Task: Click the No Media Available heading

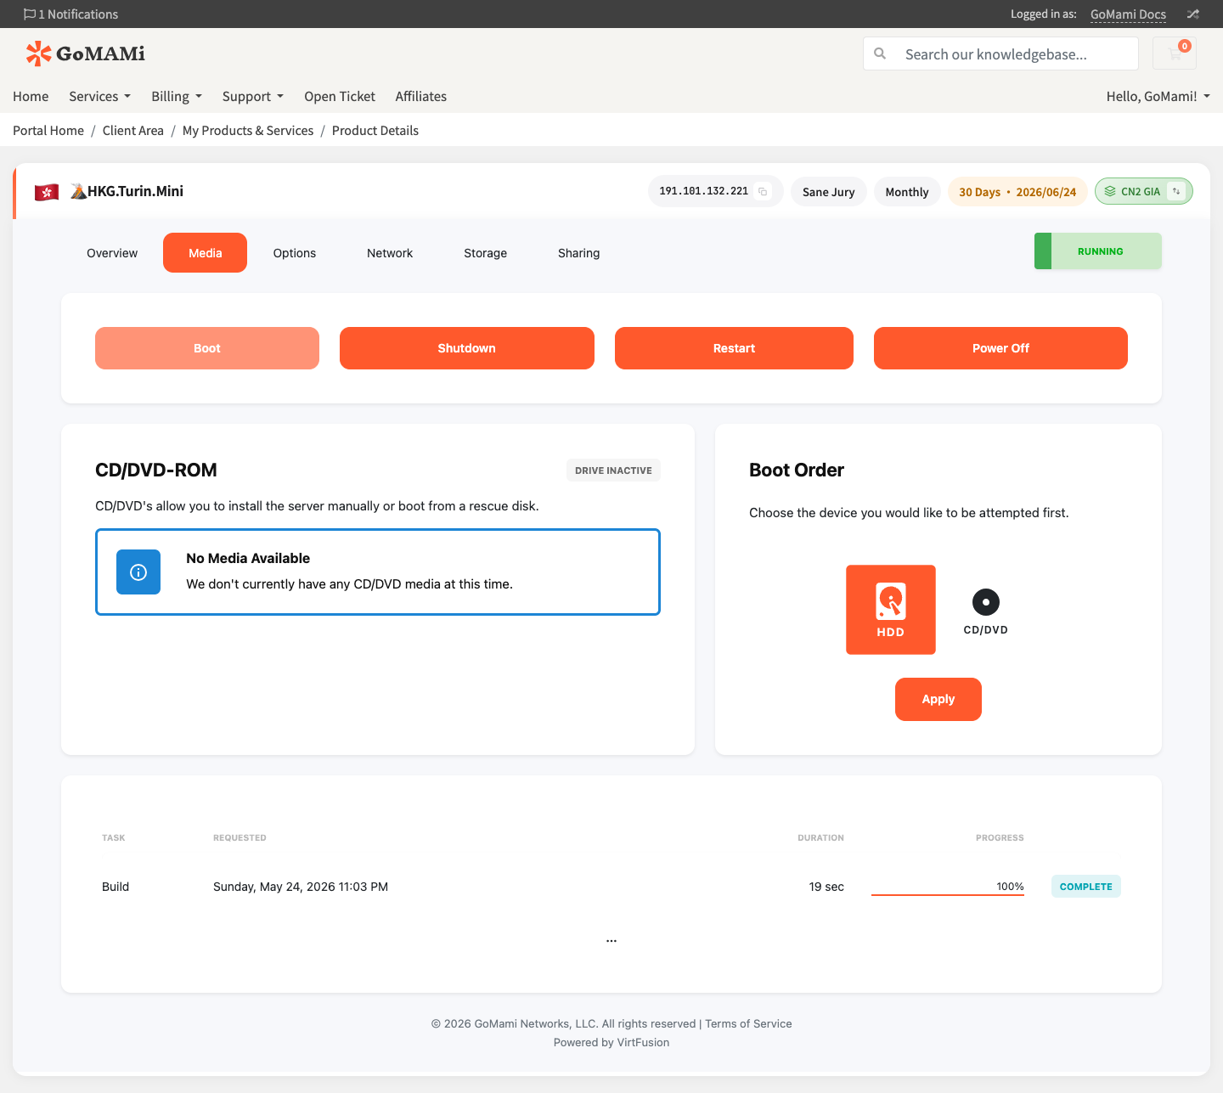Action: [248, 558]
